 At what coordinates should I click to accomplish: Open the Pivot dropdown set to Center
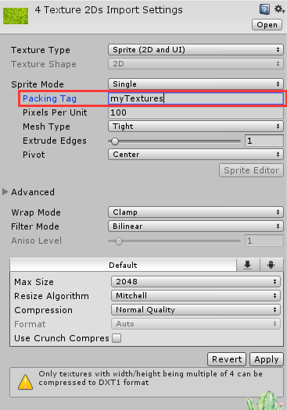[196, 155]
